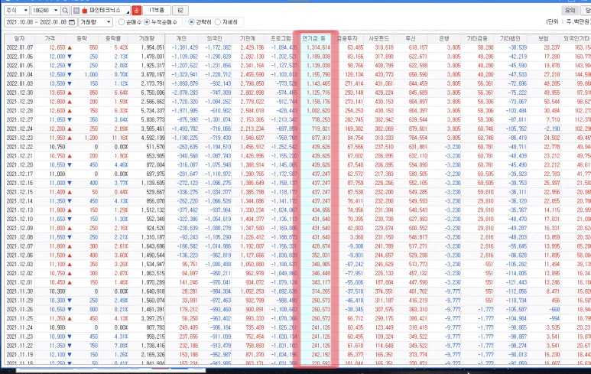Click the down arrow in 2021.12.20 row
The width and height of the screenshot is (591, 374).
click(x=70, y=165)
